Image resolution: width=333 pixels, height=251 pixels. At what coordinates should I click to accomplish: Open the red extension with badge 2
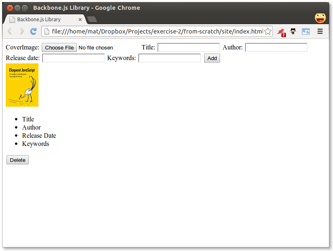(x=281, y=32)
